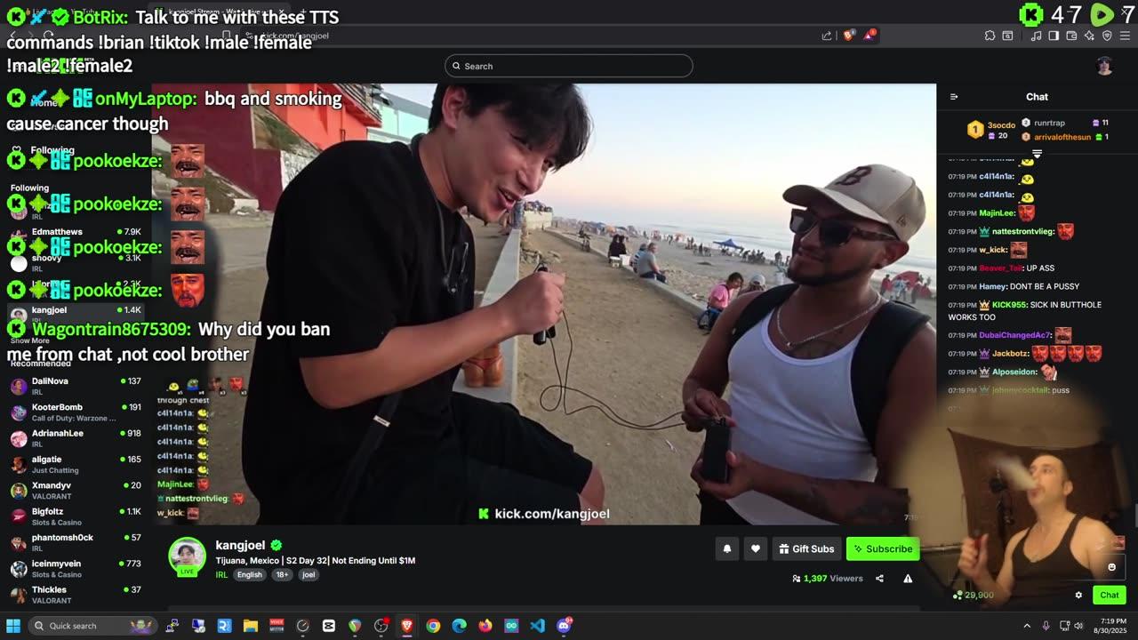Collapse the chat panel icon
Screen dimensions: 1138x640
pos(954,97)
